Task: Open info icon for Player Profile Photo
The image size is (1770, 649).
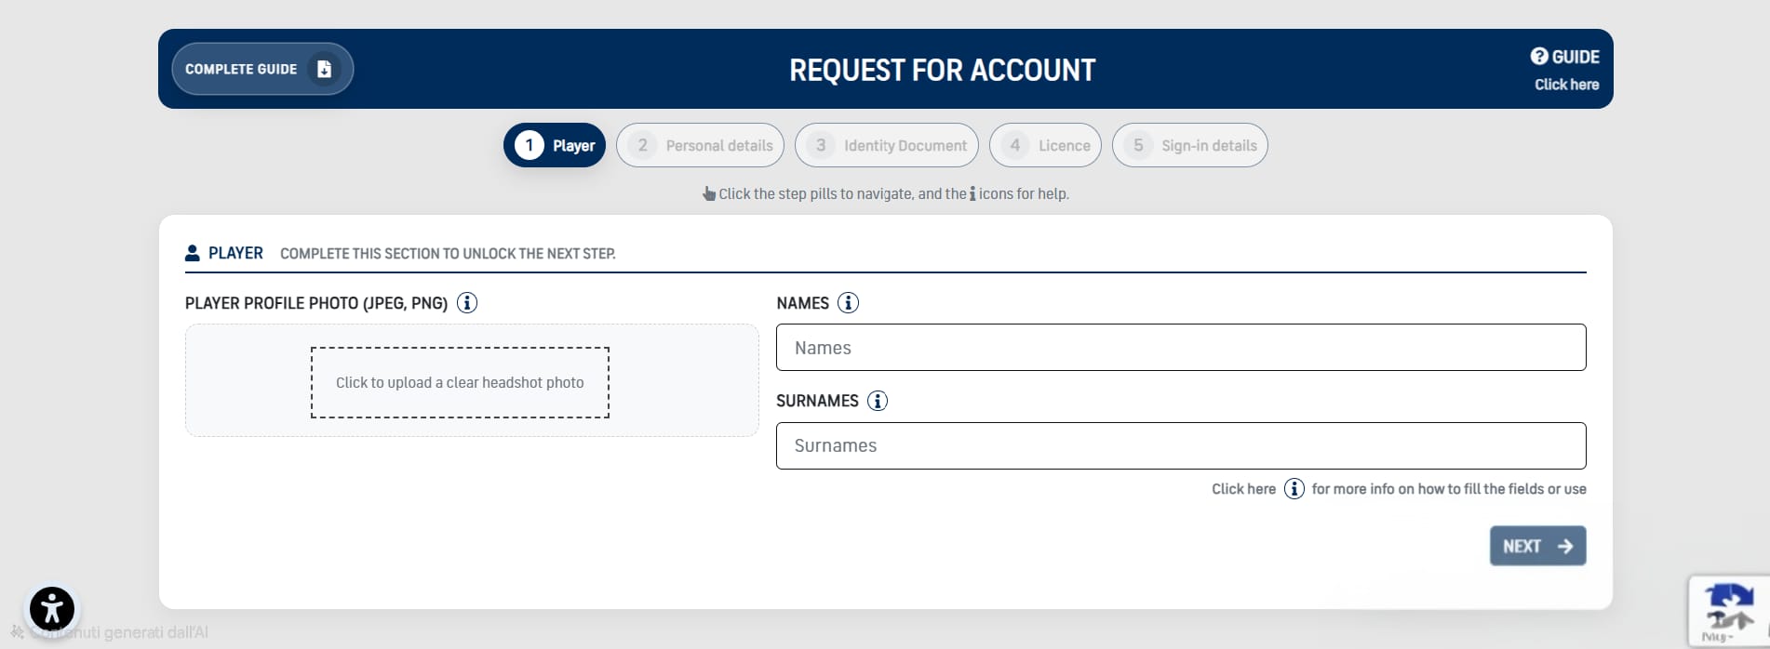Action: pyautogui.click(x=467, y=303)
